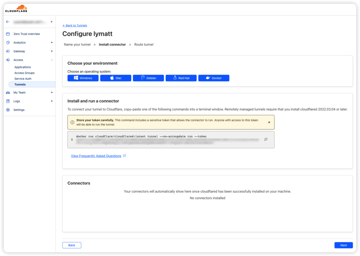Choose Debian operating system
Screen dimensions: 360x256
(x=148, y=78)
